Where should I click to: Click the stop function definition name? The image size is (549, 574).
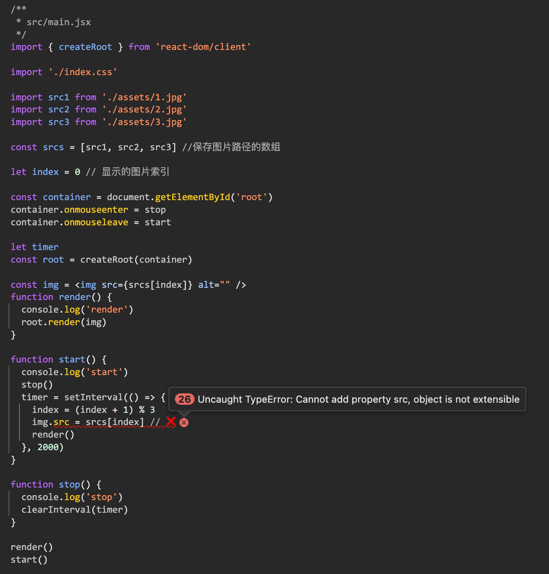69,485
